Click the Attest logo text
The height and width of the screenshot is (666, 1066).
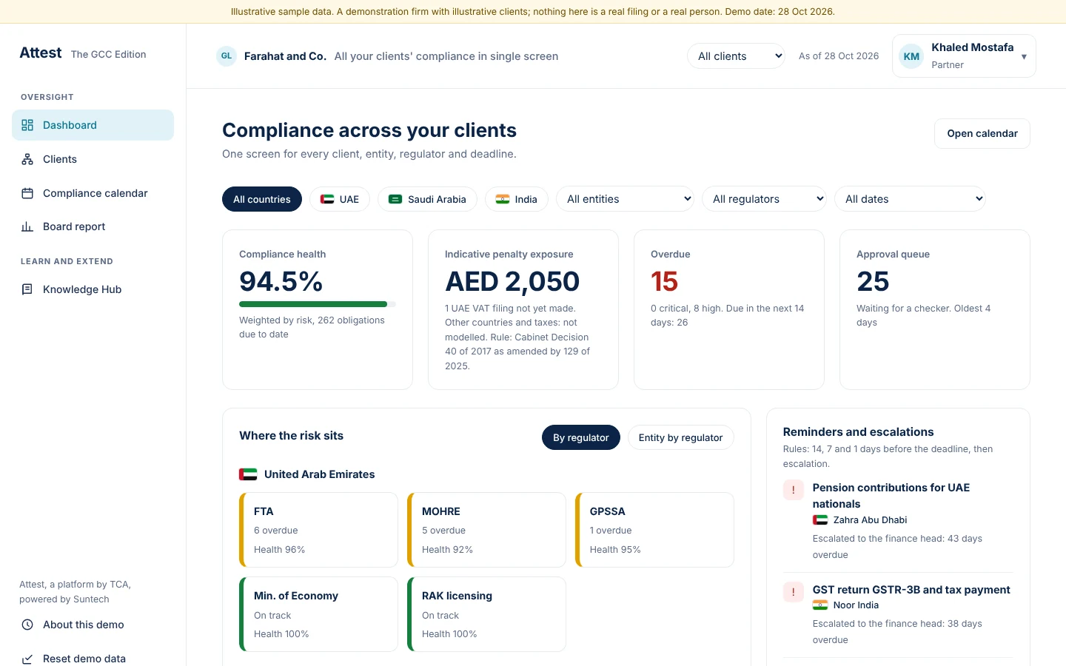(x=41, y=53)
